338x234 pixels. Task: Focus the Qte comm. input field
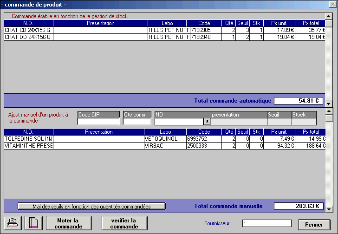coord(137,122)
